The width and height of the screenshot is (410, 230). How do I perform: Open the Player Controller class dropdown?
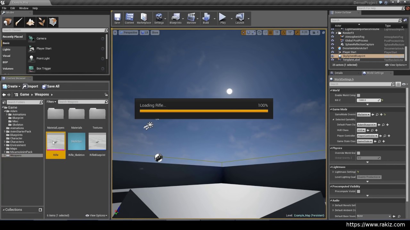coord(367,136)
